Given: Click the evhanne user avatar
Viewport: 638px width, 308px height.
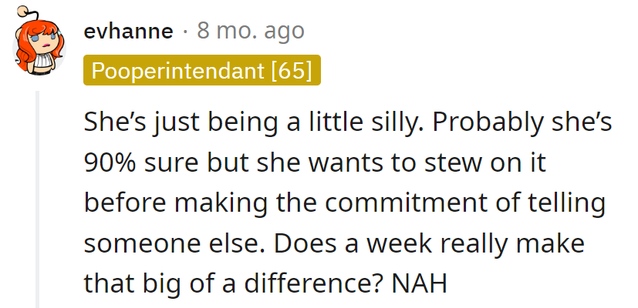Looking at the screenshot, I should pos(40,51).
